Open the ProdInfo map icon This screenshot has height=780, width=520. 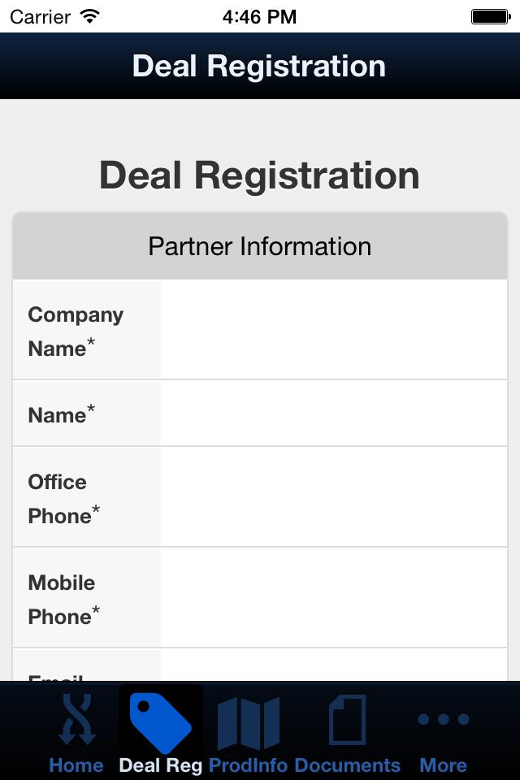248,721
